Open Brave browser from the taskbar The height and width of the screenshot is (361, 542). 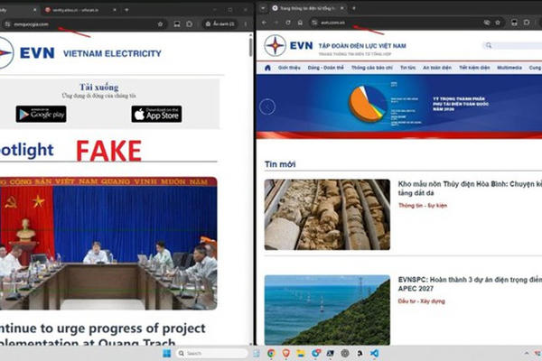click(x=285, y=354)
